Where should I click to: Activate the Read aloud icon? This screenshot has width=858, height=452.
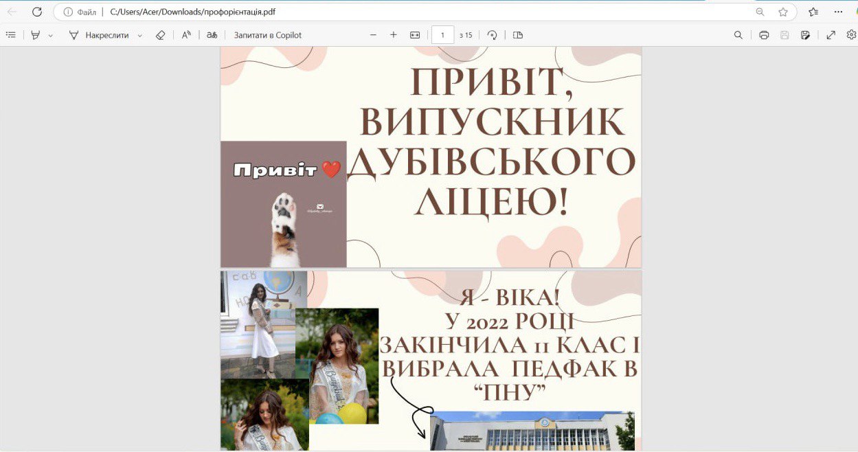point(186,35)
